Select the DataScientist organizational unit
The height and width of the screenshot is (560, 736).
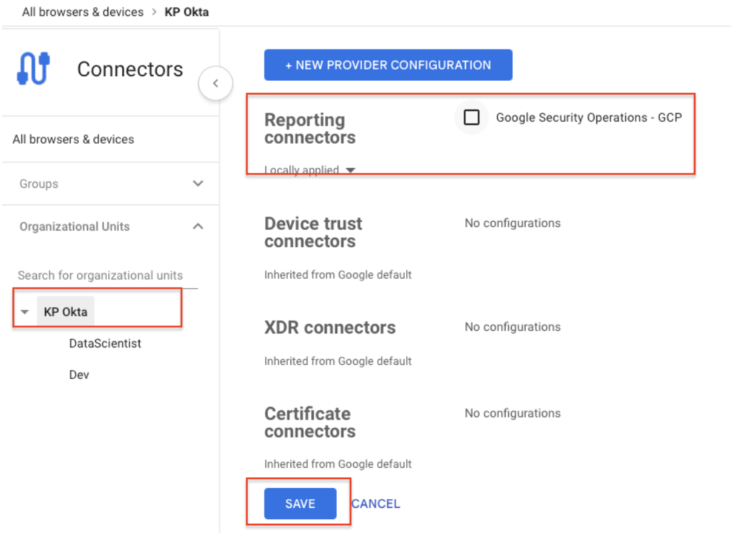[x=104, y=343]
